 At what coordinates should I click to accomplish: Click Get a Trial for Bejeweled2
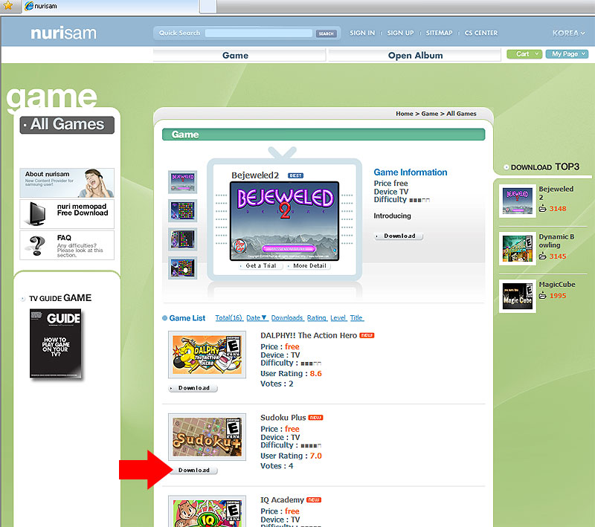pos(261,266)
